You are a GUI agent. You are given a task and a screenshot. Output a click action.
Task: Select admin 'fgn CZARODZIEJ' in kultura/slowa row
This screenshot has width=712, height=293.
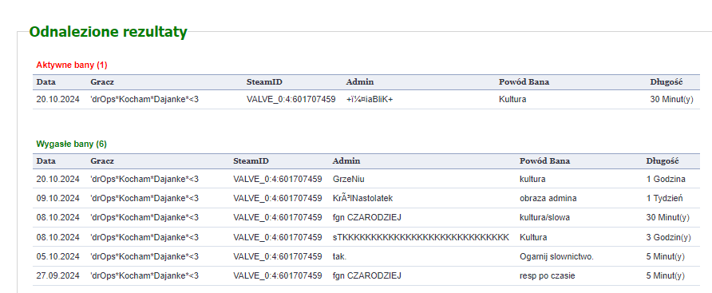click(x=367, y=218)
